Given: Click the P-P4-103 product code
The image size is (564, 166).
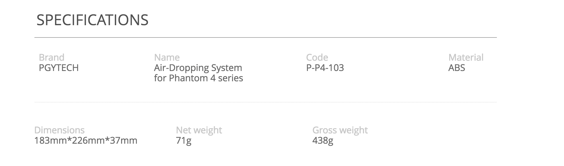Looking at the screenshot, I should point(325,68).
